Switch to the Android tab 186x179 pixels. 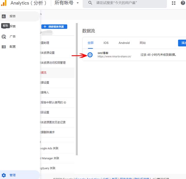coord(124,43)
